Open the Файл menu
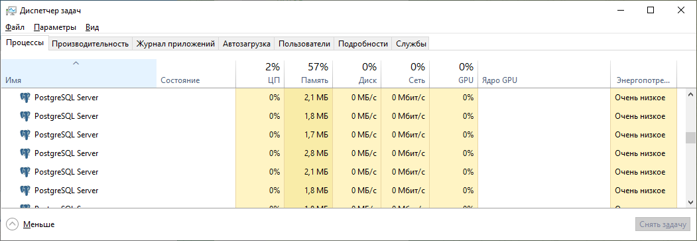Screen dimensions: 697x241 15,28
